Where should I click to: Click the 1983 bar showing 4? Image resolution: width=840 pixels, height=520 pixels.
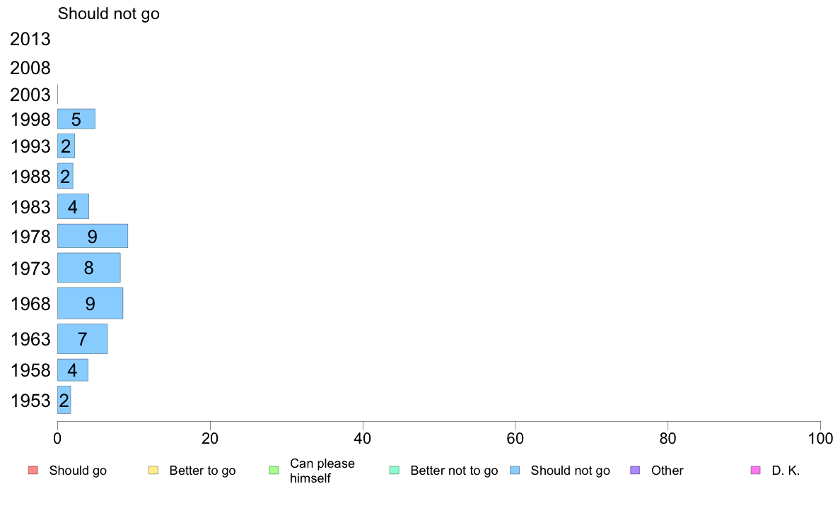point(73,207)
